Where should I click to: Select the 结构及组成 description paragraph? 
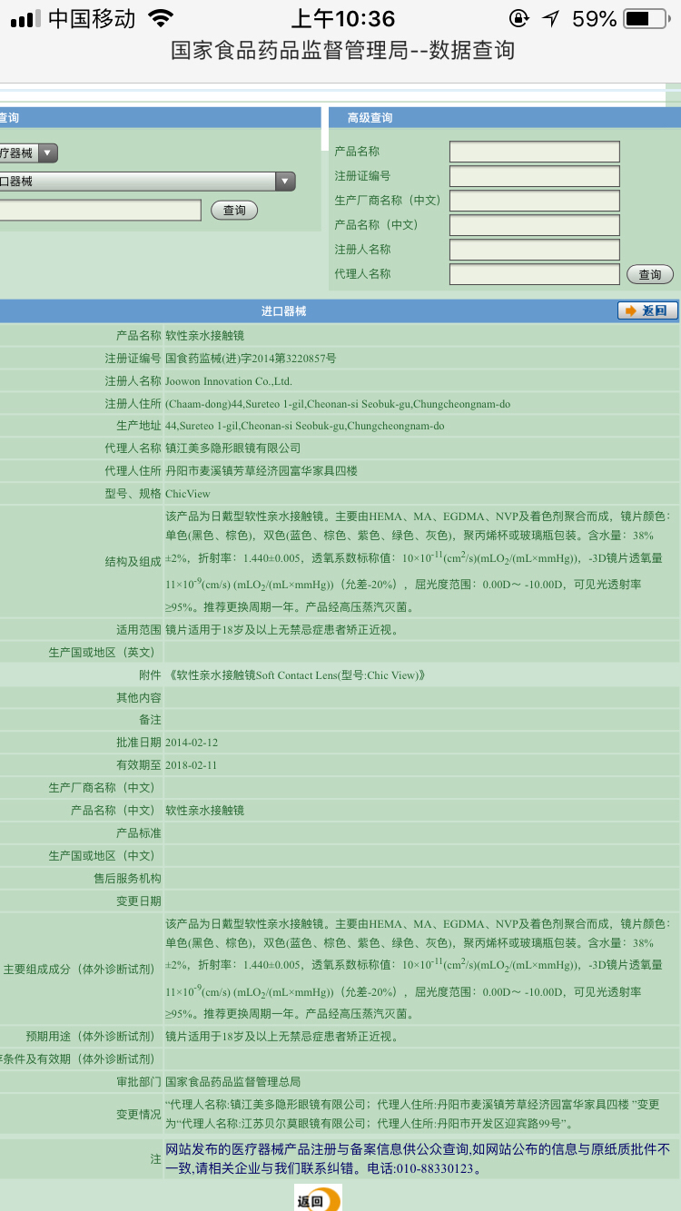click(x=419, y=562)
